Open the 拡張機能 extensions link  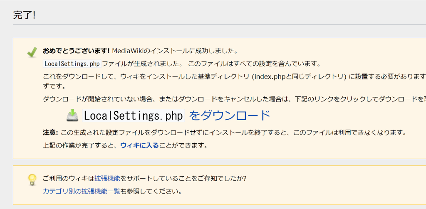pyautogui.click(x=107, y=179)
